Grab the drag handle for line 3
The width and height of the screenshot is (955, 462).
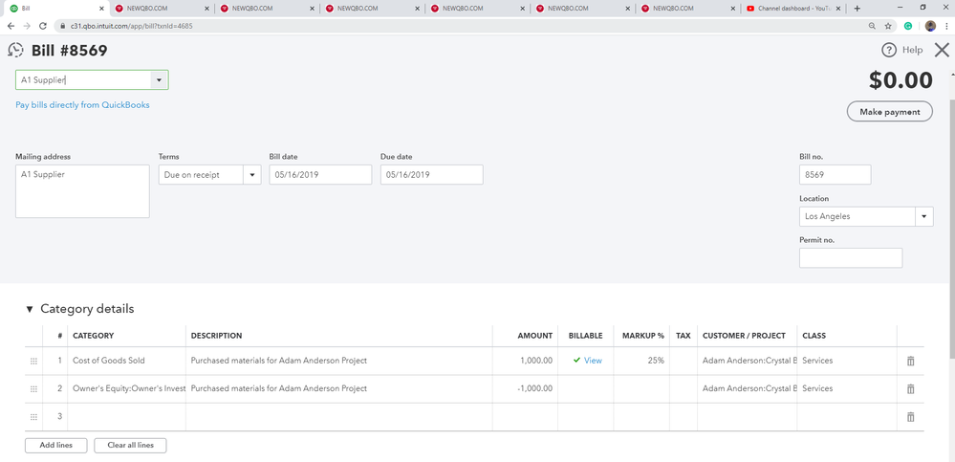[x=33, y=417]
